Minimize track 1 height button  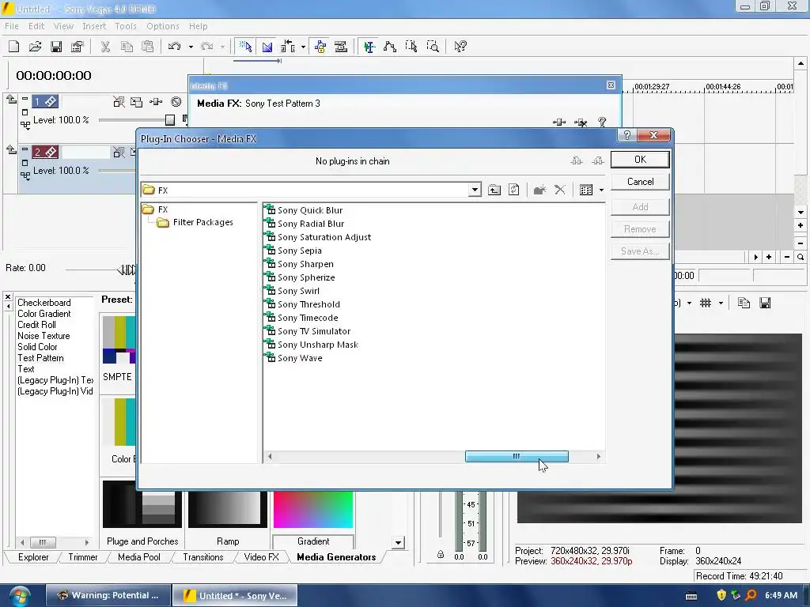25,98
